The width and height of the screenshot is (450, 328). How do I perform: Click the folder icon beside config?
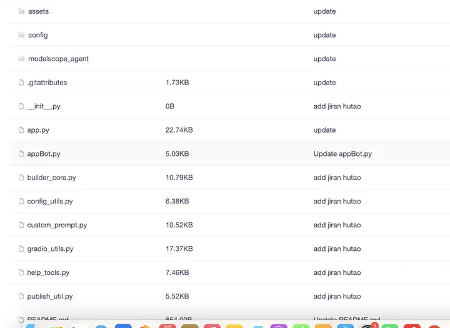point(21,35)
